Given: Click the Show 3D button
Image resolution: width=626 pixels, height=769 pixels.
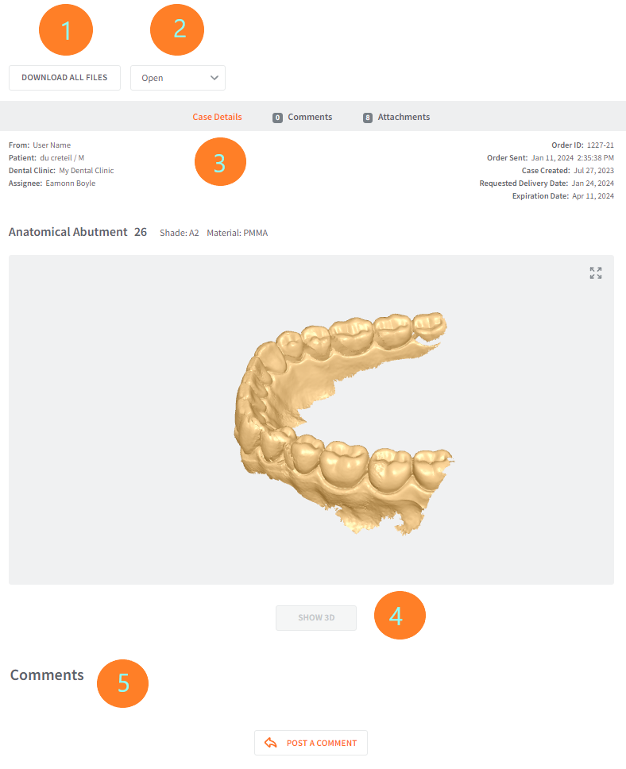Looking at the screenshot, I should click(316, 618).
